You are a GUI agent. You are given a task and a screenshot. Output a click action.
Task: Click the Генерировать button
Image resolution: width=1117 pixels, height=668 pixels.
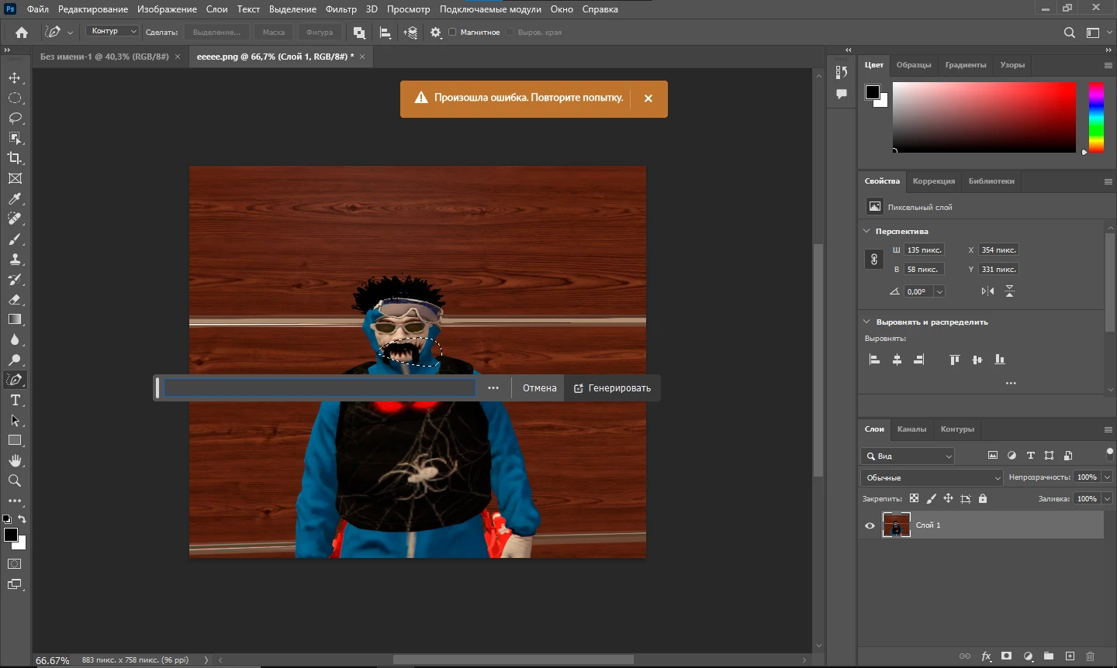coord(612,388)
